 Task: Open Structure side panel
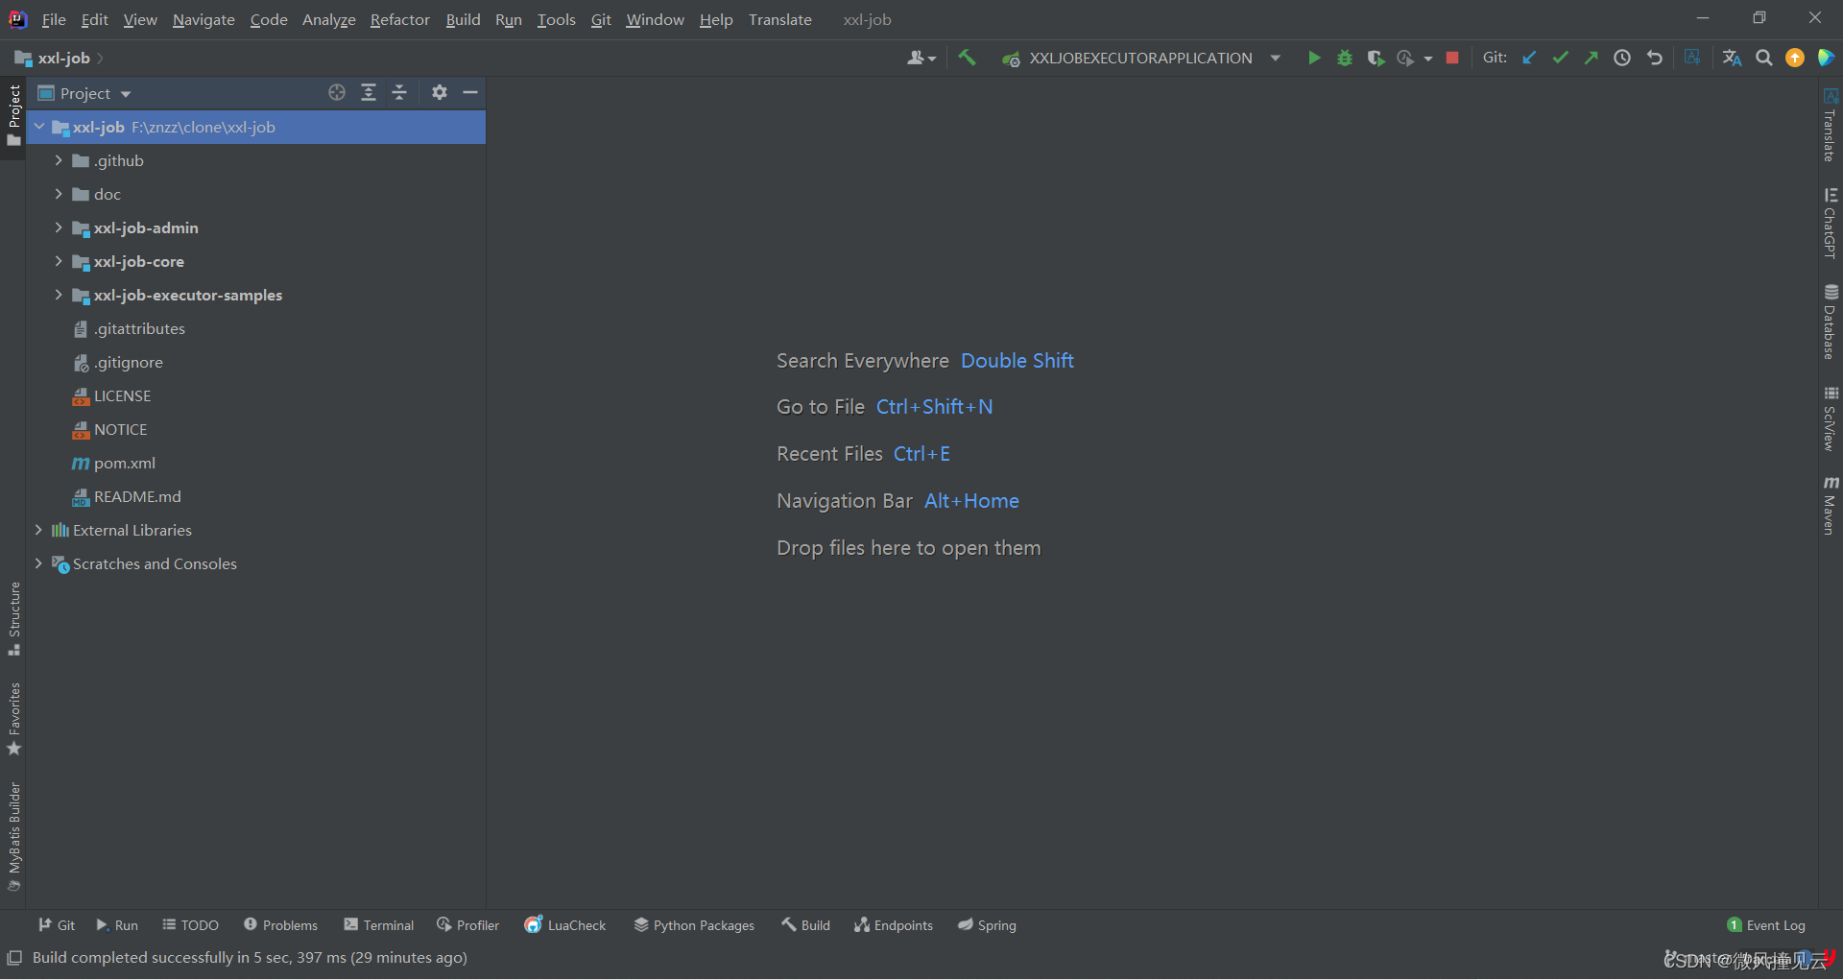pyautogui.click(x=13, y=619)
